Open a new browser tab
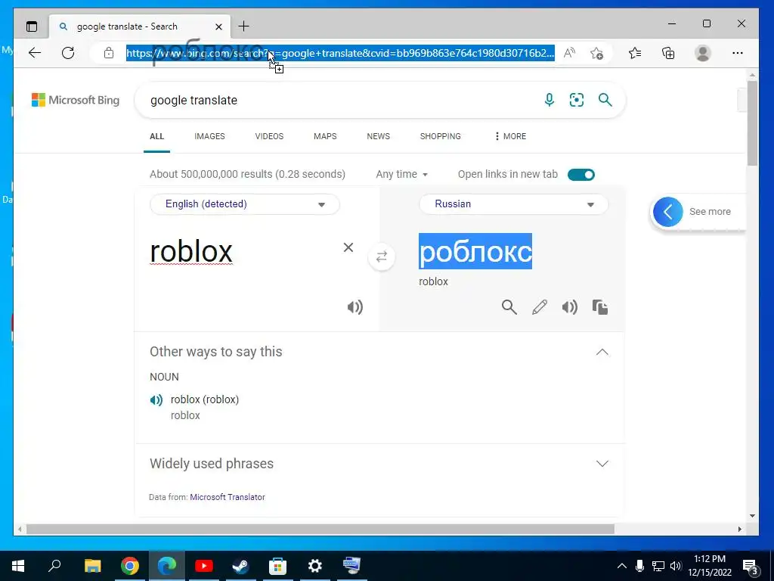The height and width of the screenshot is (581, 774). [x=244, y=26]
